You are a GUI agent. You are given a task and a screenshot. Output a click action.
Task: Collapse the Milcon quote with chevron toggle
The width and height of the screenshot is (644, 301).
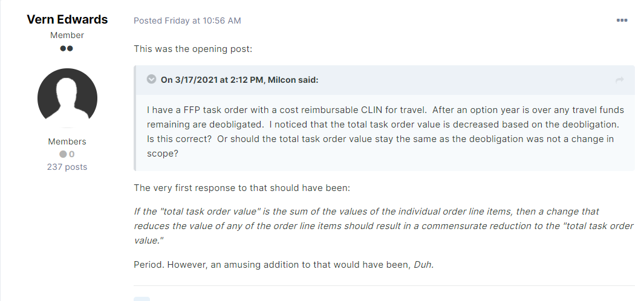coord(151,80)
